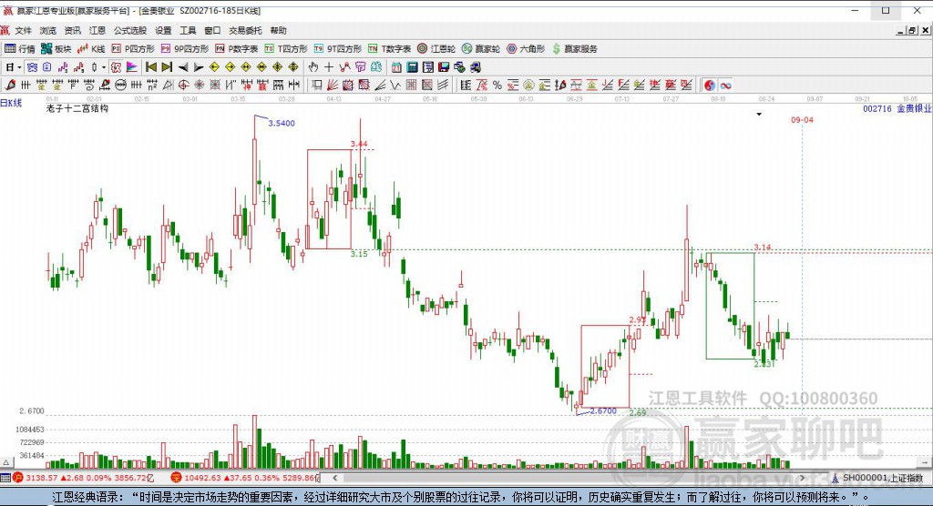Open the 公式选股 menu
This screenshot has height=506, width=933.
129,30
